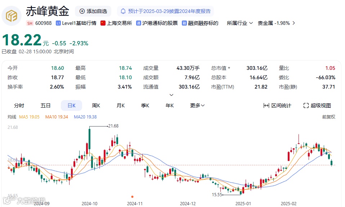Switch to the 分时 chart tab
Viewport: 345px width, 207px height.
19,105
